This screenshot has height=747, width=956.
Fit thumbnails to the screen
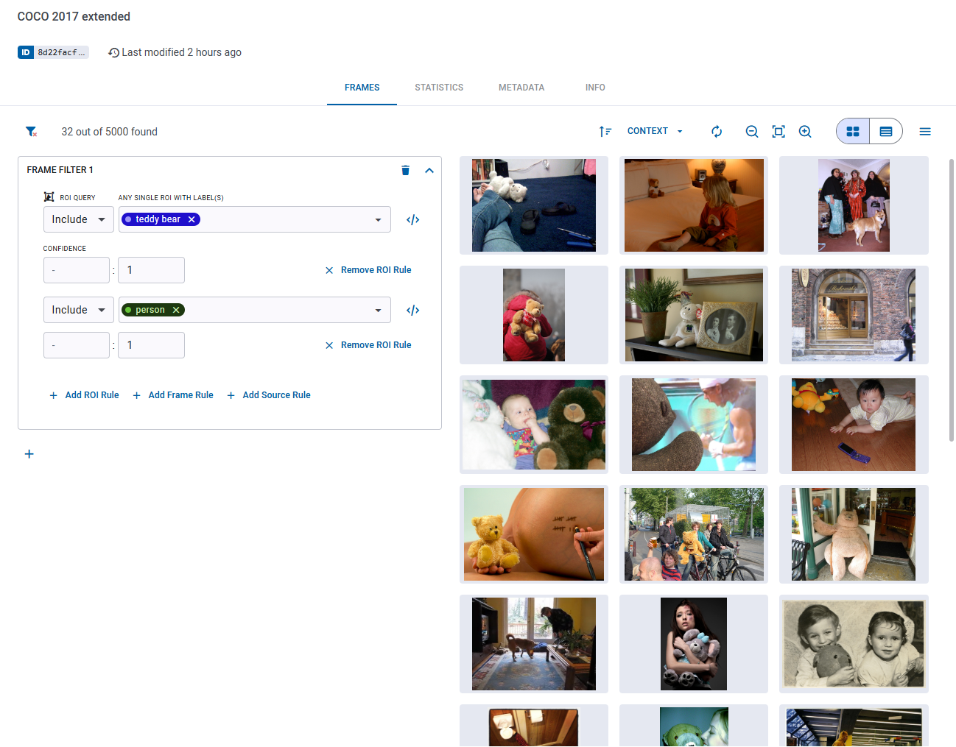click(778, 131)
